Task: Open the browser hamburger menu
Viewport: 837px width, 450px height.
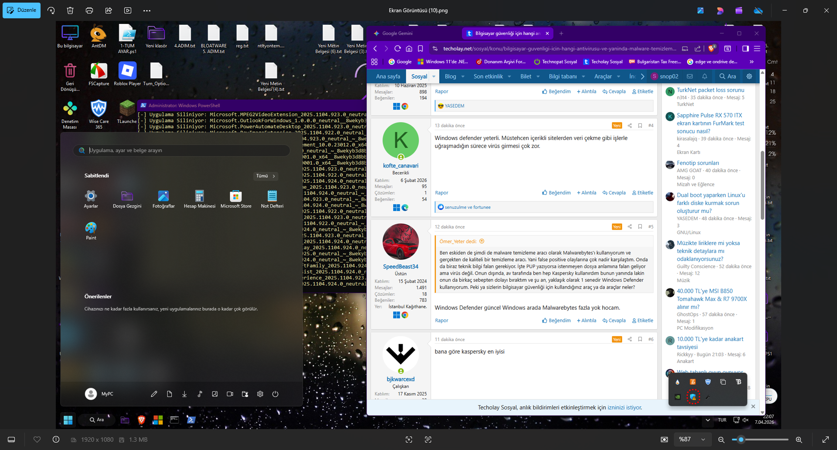Action: [757, 48]
